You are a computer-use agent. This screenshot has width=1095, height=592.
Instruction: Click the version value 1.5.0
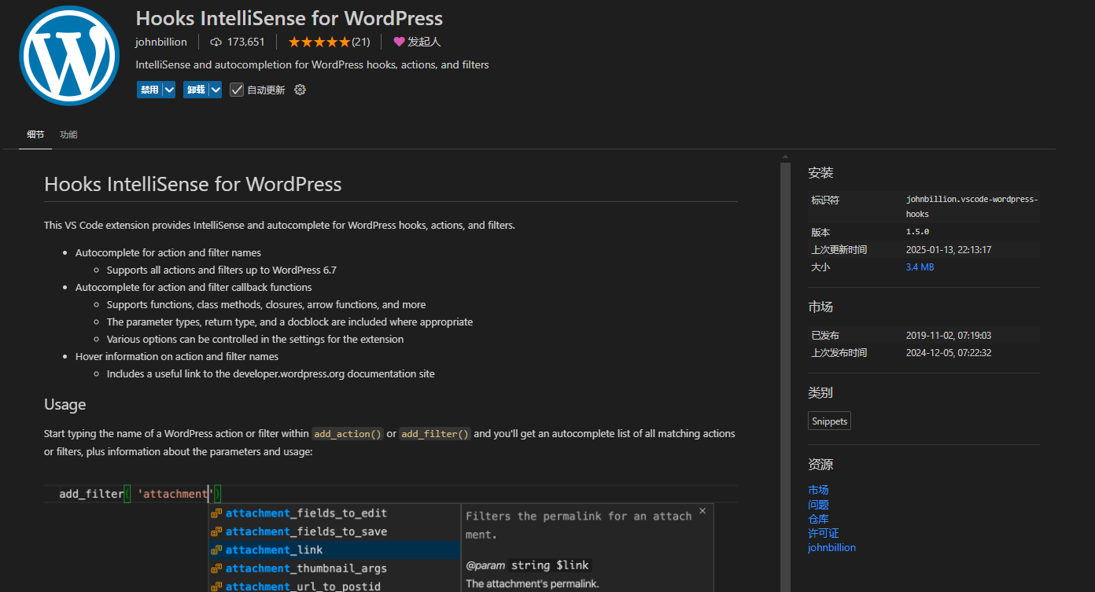click(x=917, y=232)
